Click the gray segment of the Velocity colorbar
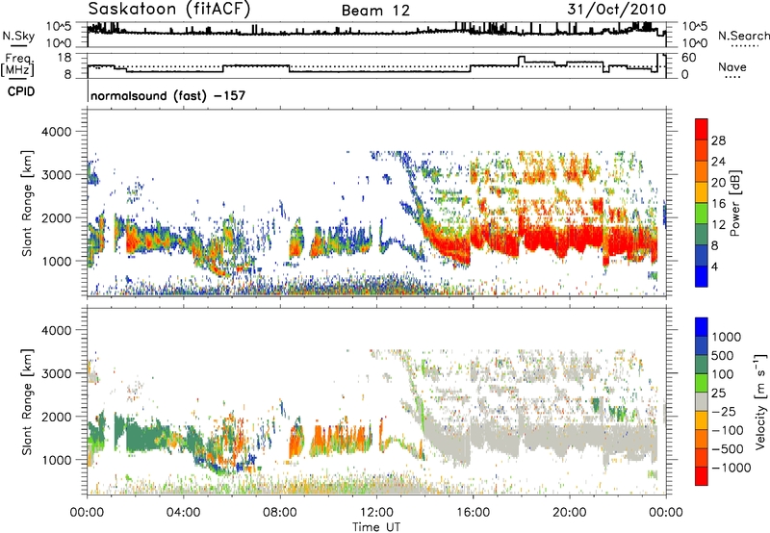Screen dimensions: 770x533 tap(702, 401)
